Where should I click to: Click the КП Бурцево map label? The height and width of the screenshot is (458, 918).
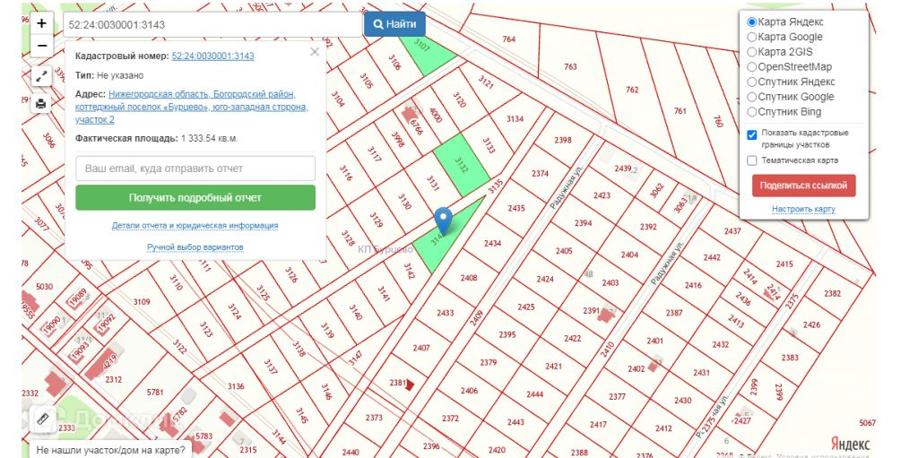tap(385, 249)
